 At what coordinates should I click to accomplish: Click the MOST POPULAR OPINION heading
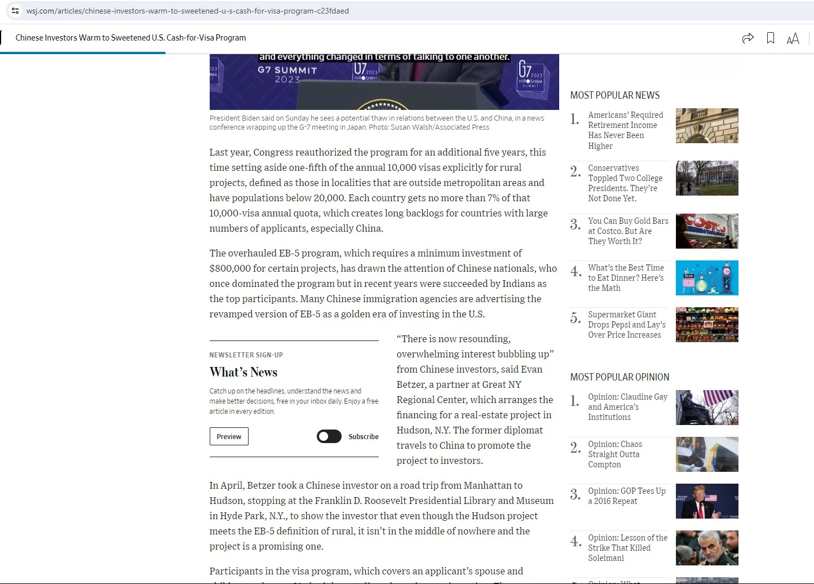click(x=620, y=377)
